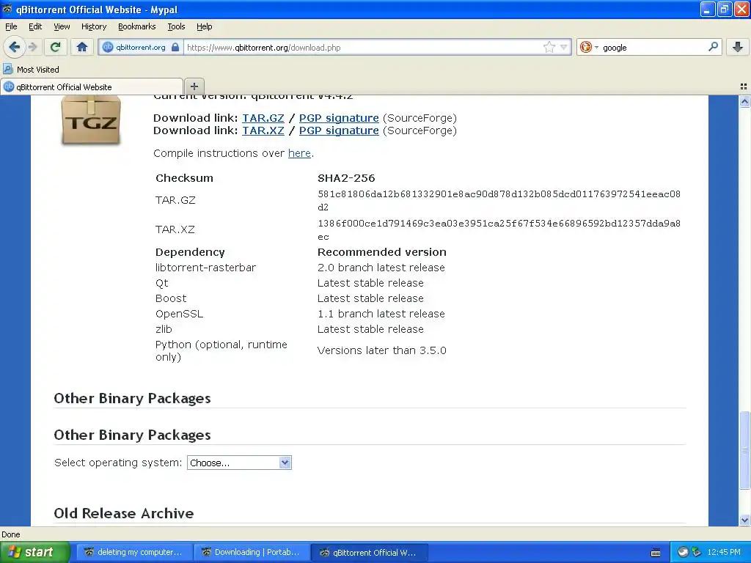Click the search magnifier icon

(x=713, y=47)
